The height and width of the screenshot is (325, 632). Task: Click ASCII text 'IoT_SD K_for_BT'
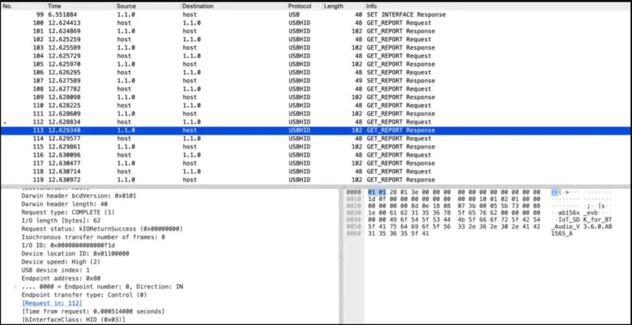585,220
